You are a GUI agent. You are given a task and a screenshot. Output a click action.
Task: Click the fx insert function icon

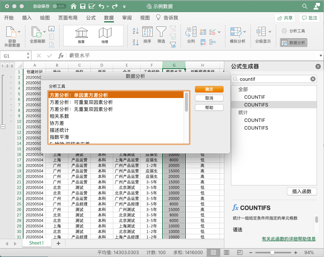click(61, 56)
